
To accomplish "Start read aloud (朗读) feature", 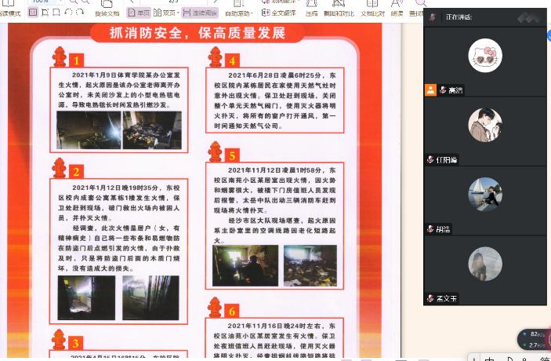I will [397, 13].
